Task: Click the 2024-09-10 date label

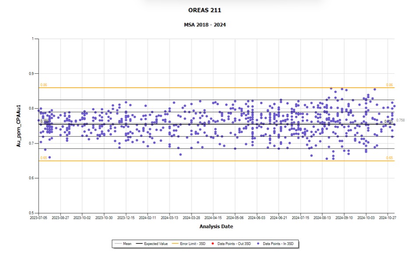Action: 344,218
